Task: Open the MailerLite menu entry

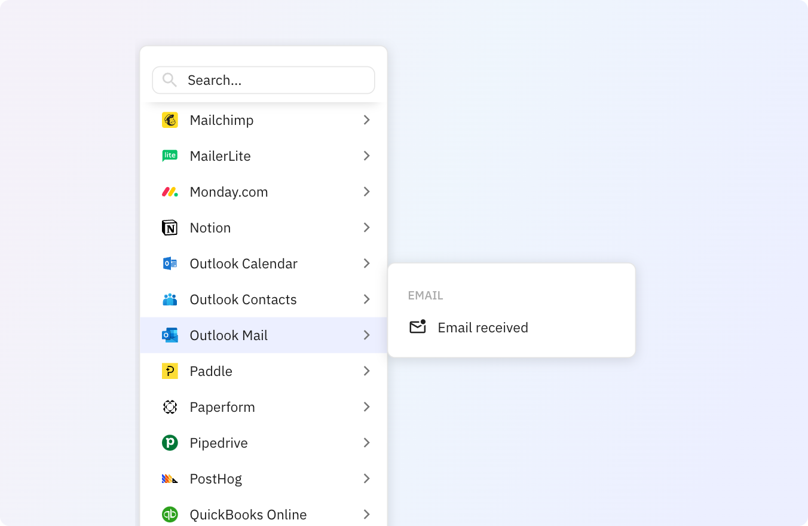Action: [264, 156]
